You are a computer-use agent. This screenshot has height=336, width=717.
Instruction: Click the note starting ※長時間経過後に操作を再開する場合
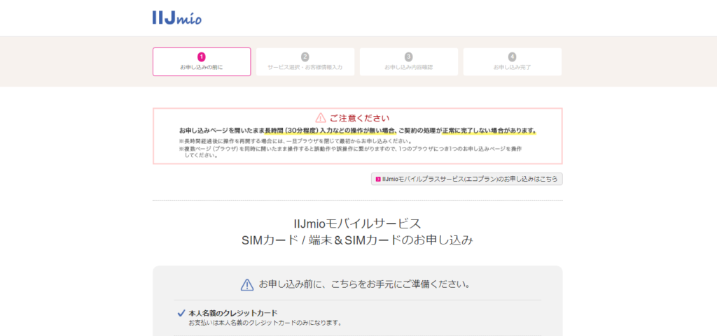click(296, 141)
